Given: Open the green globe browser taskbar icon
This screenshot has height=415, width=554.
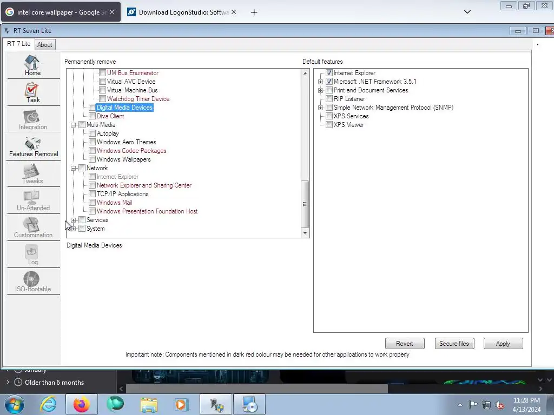Looking at the screenshot, I should (x=116, y=404).
